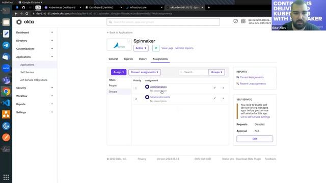Open the apps grid icon in header

(x=243, y=21)
